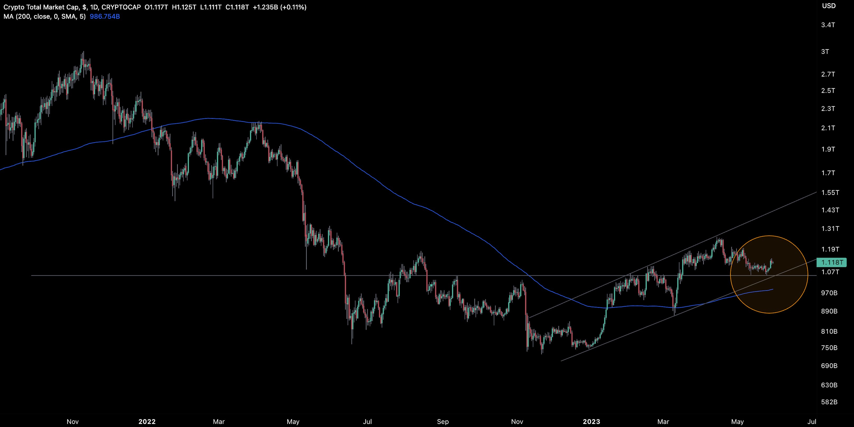Click the 3T price axis label

coord(825,52)
